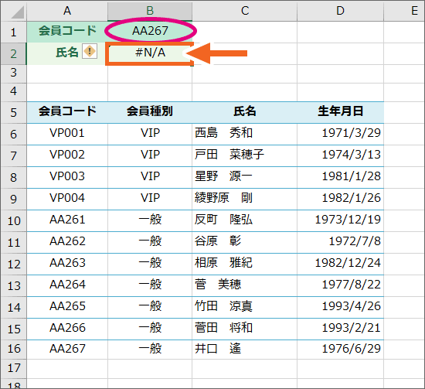This screenshot has height=389, width=425.
Task: Click the name 井口 遙
Action: [x=218, y=349]
